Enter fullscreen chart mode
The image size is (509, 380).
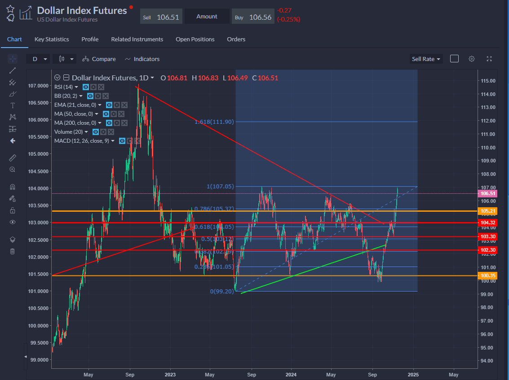coord(489,59)
